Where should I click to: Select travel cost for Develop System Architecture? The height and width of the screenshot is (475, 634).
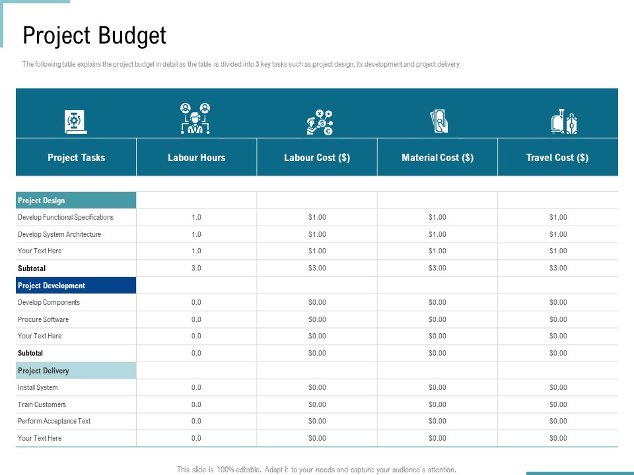(x=558, y=234)
